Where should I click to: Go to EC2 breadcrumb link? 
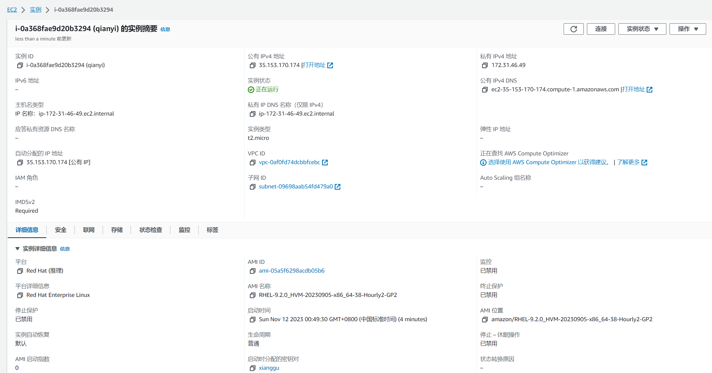12,10
